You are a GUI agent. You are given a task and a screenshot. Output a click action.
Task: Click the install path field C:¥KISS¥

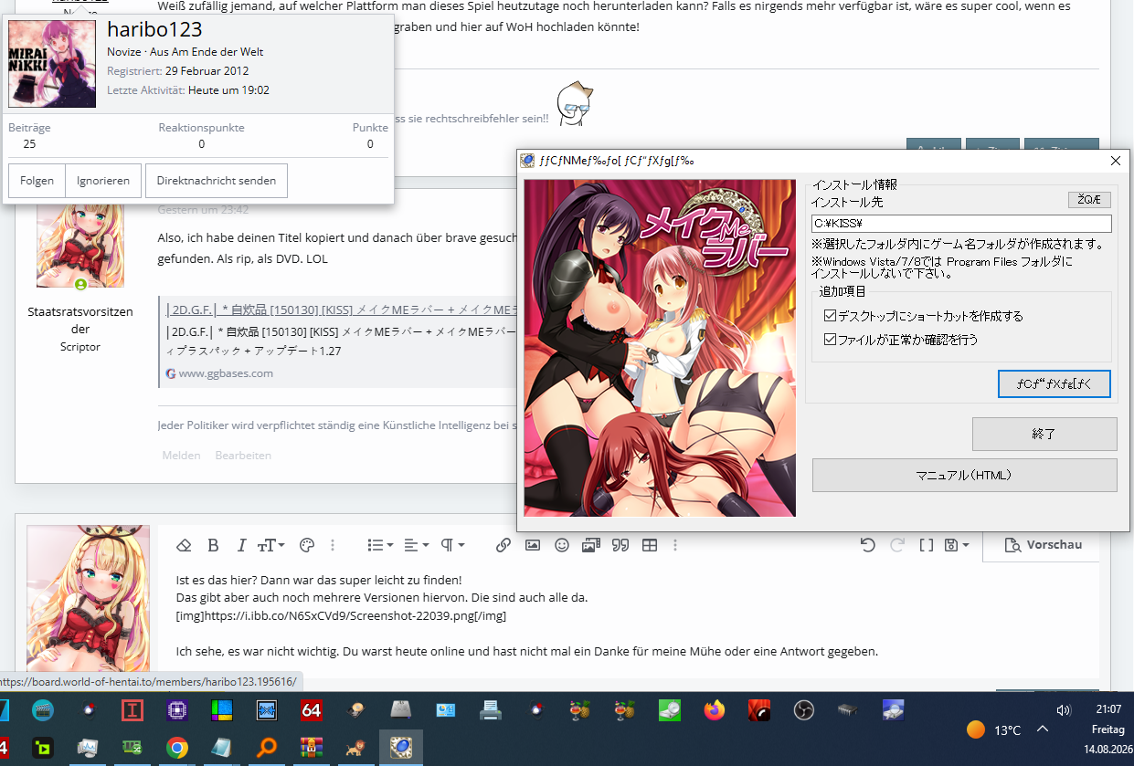tap(961, 224)
